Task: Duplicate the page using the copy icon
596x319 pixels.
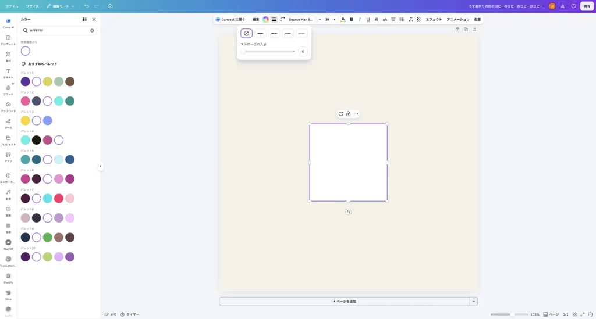Action: (466, 29)
